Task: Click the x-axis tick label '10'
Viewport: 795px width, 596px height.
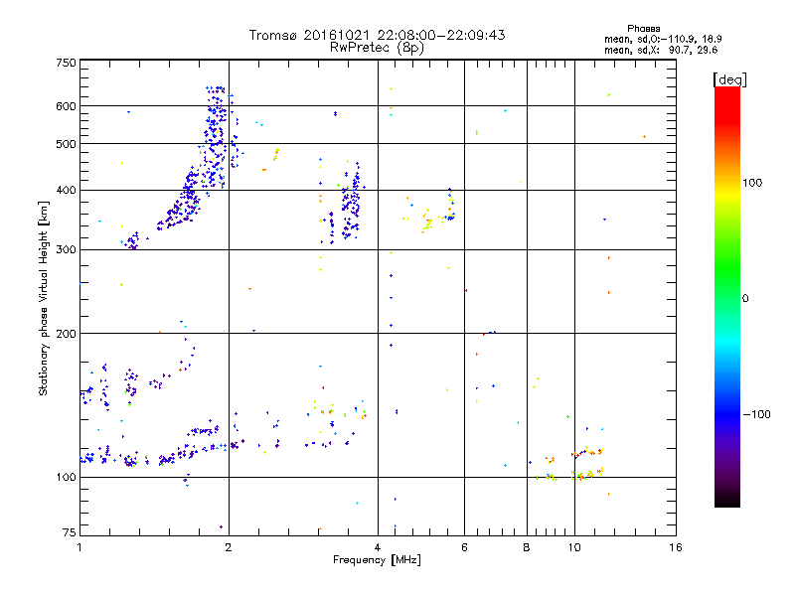Action: 574,547
